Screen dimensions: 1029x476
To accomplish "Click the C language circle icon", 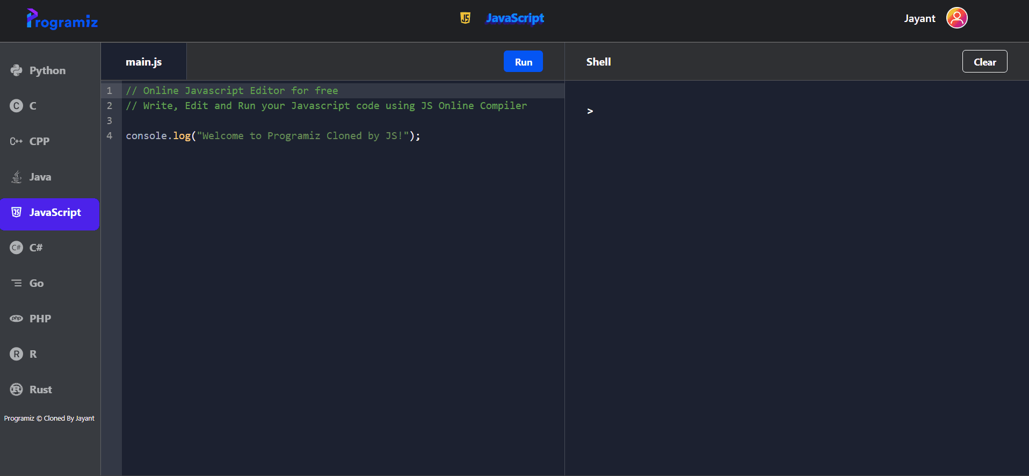I will [17, 106].
